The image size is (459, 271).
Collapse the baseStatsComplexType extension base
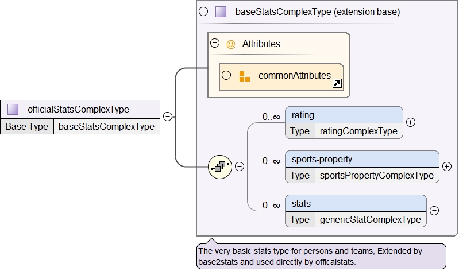(x=203, y=11)
